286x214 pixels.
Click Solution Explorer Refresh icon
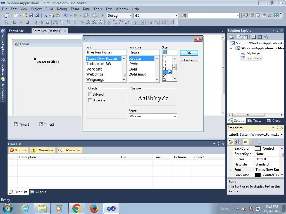click(246, 37)
